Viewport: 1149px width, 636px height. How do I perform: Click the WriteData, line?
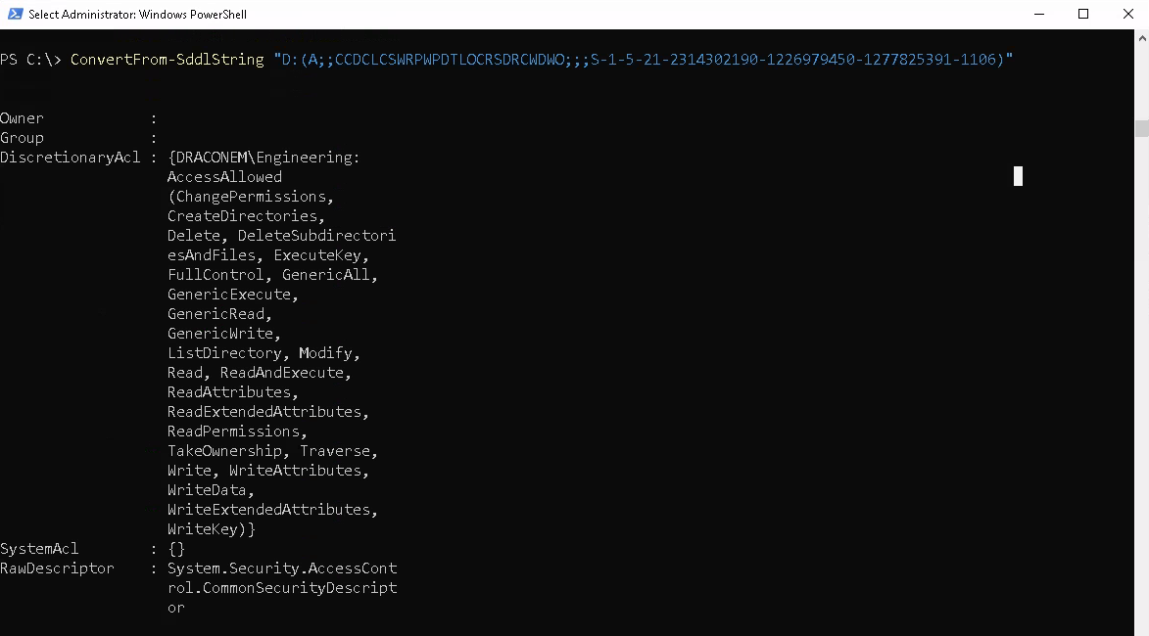click(211, 490)
